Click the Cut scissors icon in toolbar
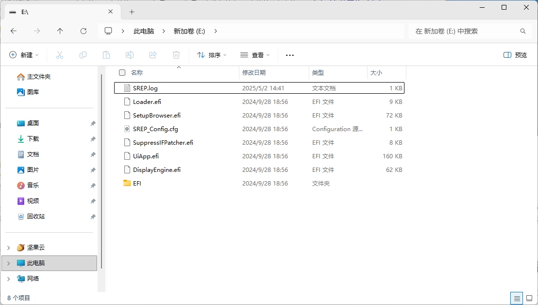Image resolution: width=538 pixels, height=305 pixels. click(x=60, y=55)
